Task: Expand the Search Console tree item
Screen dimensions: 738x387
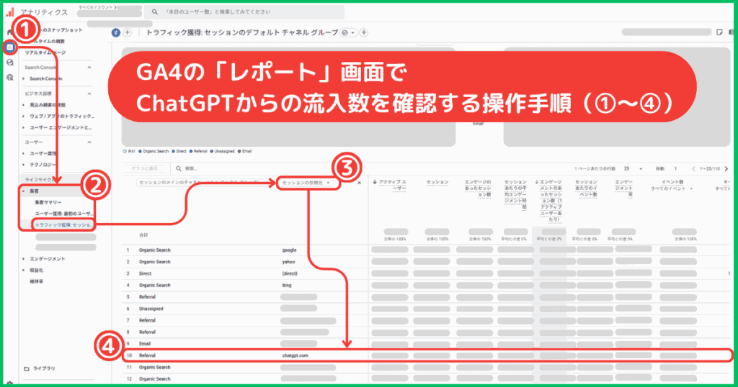Action: click(x=24, y=79)
